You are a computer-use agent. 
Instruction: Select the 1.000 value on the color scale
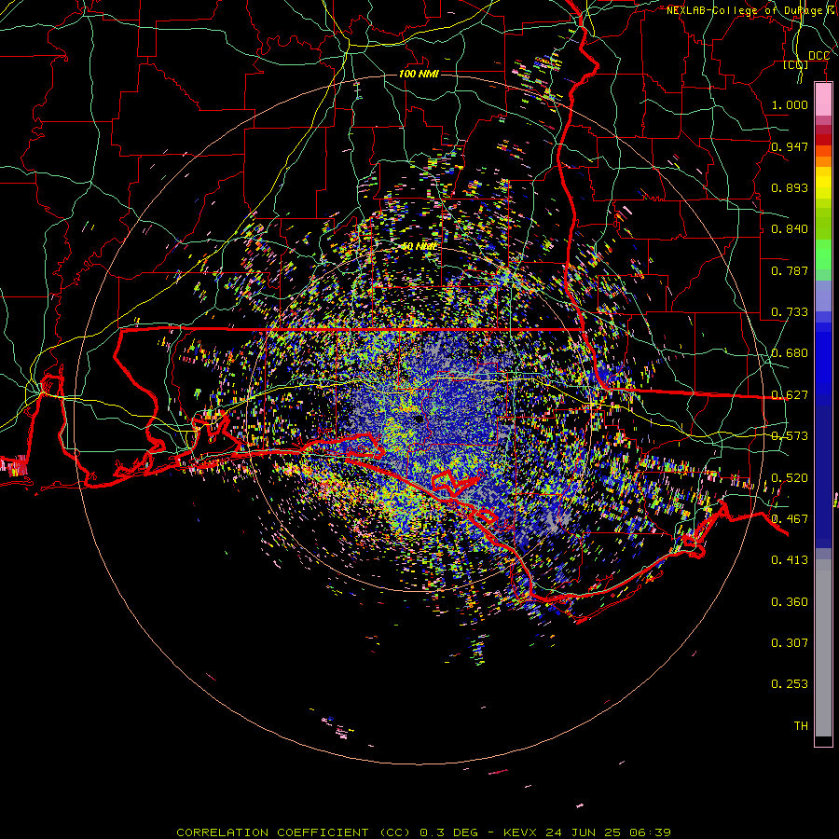click(790, 104)
